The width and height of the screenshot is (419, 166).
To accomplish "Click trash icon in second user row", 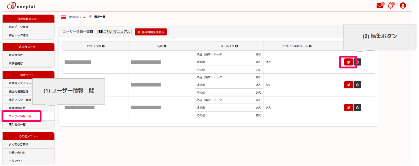I will tap(357, 85).
